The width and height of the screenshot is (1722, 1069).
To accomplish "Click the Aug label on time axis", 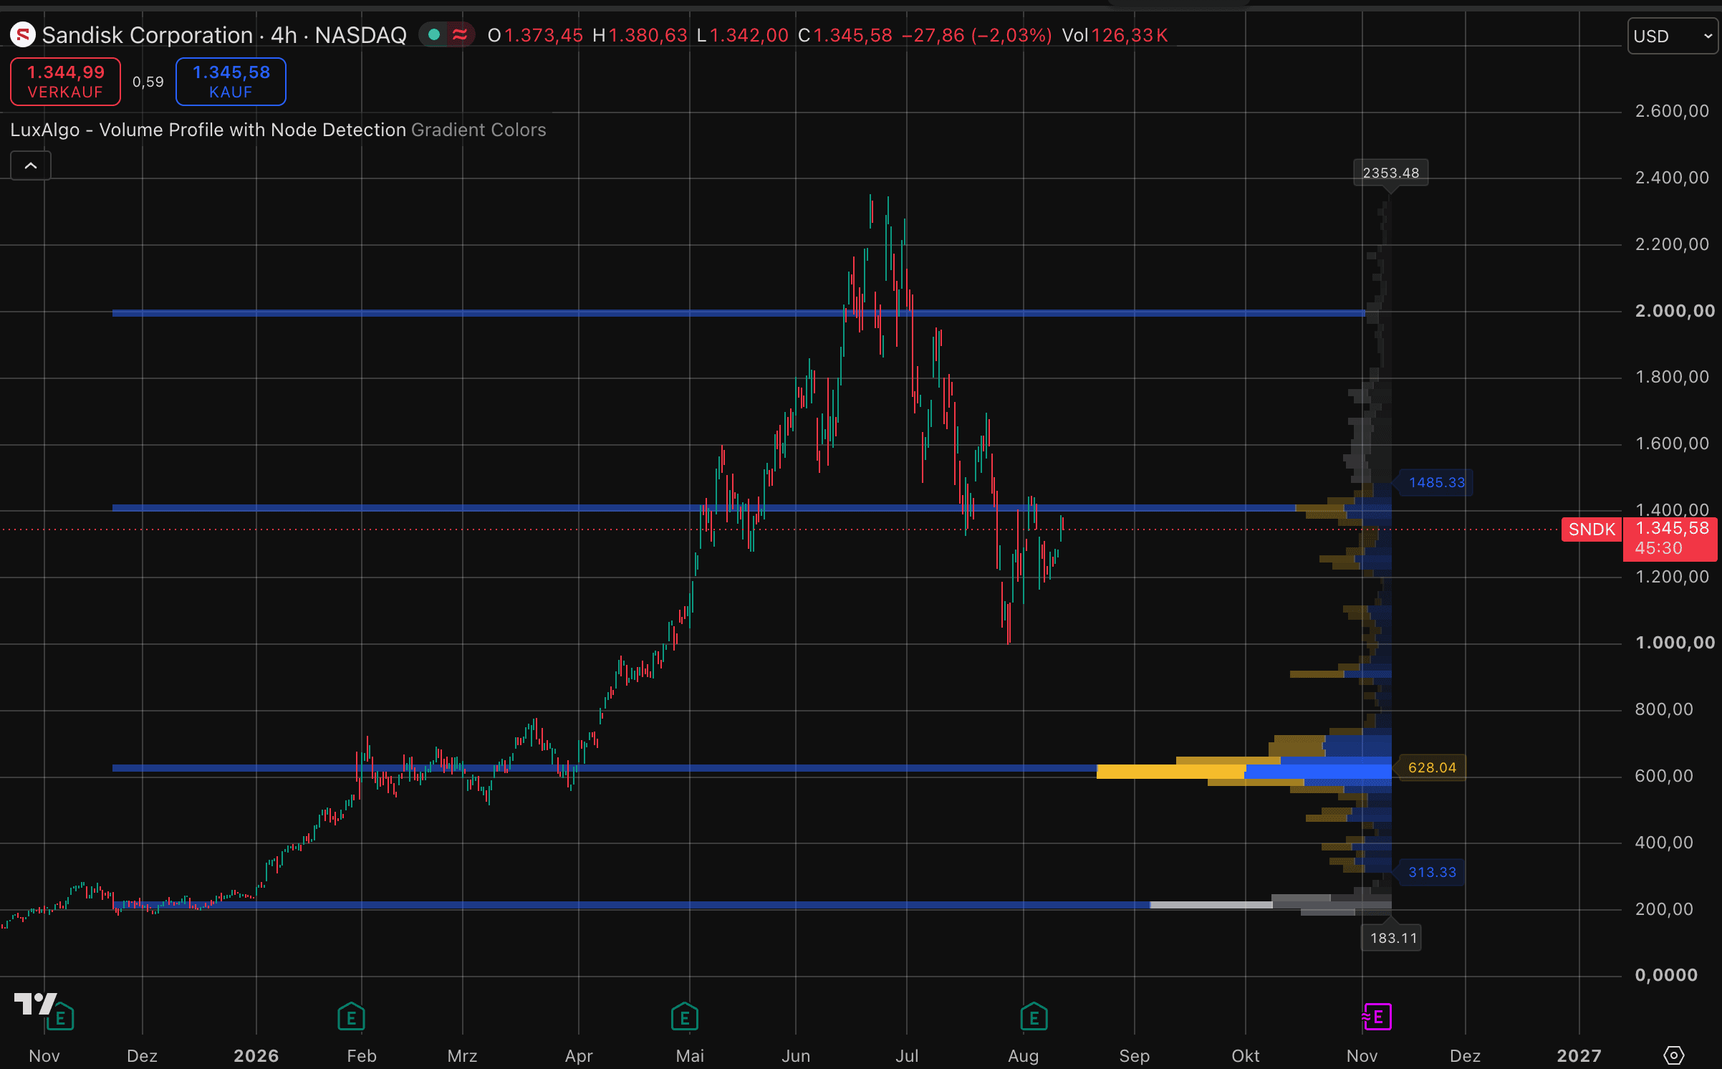I will click(1023, 1055).
